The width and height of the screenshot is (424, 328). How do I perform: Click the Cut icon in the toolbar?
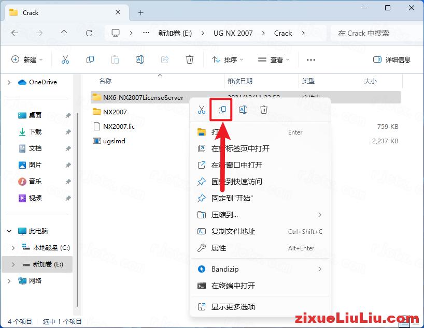click(65, 59)
